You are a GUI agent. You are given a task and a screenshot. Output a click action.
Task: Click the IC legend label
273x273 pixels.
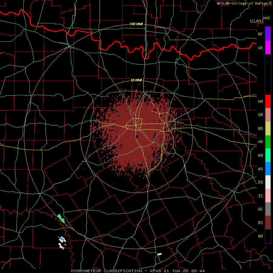tap(261, 196)
